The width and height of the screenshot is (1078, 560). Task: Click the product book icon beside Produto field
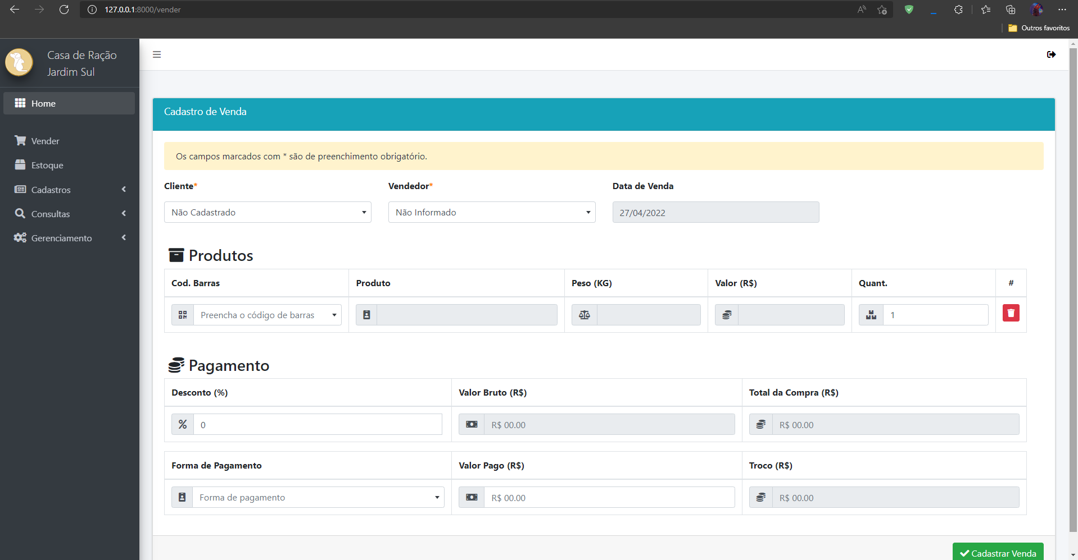point(366,315)
